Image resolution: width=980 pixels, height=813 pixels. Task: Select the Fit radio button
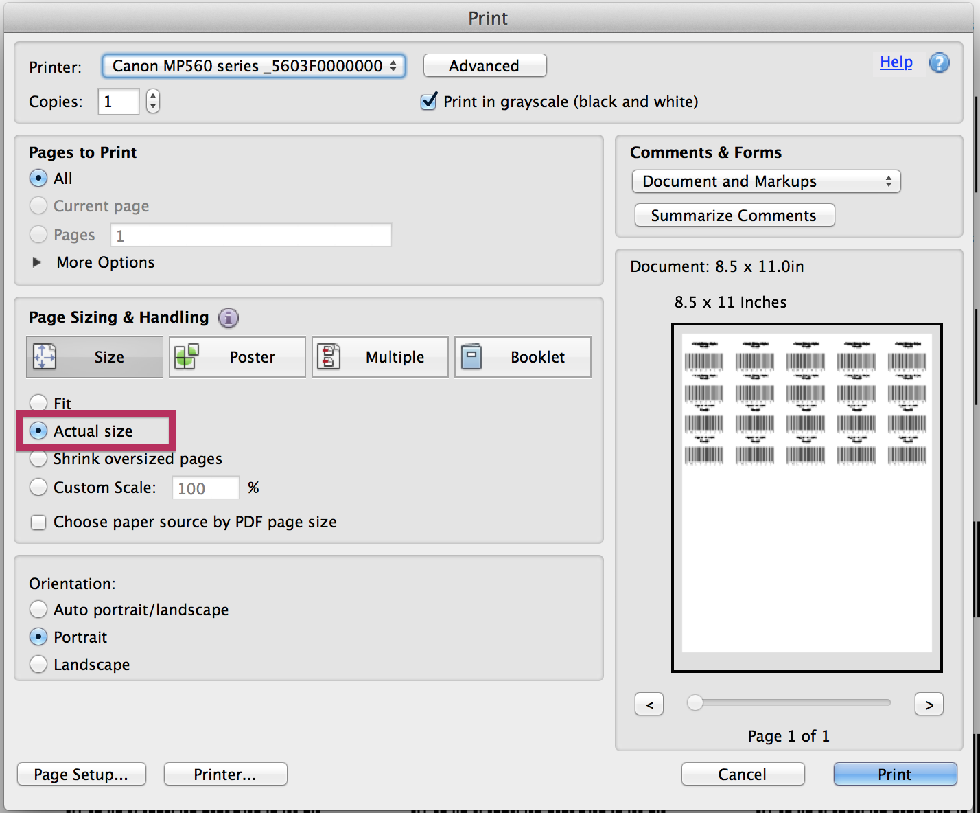click(38, 402)
